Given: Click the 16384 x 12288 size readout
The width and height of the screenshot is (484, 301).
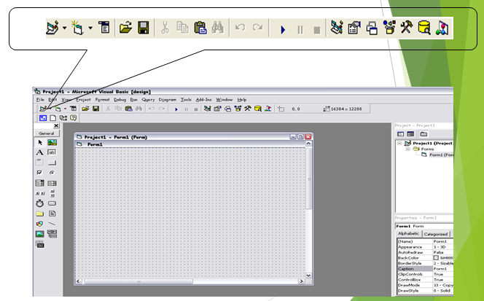Looking at the screenshot, I should (346, 109).
